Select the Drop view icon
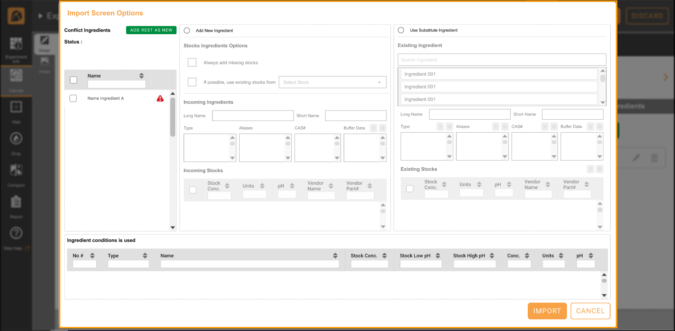Image resolution: width=675 pixels, height=331 pixels. [x=16, y=138]
